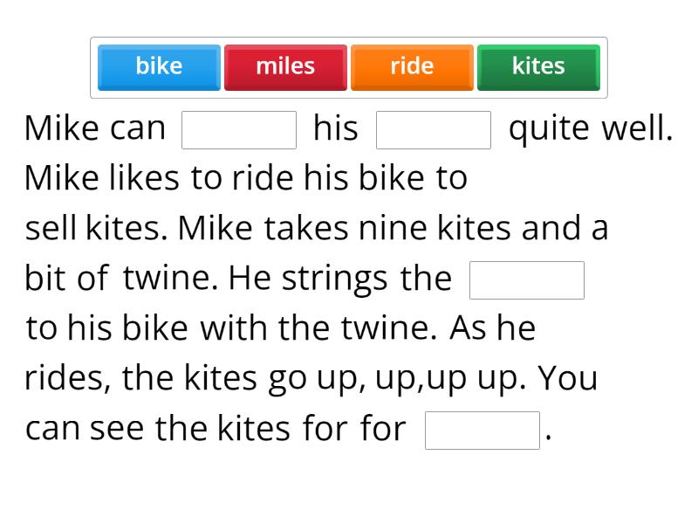Image resolution: width=698 pixels, height=524 pixels.
Task: Click the blank after the word 'his'
Action: click(x=434, y=129)
